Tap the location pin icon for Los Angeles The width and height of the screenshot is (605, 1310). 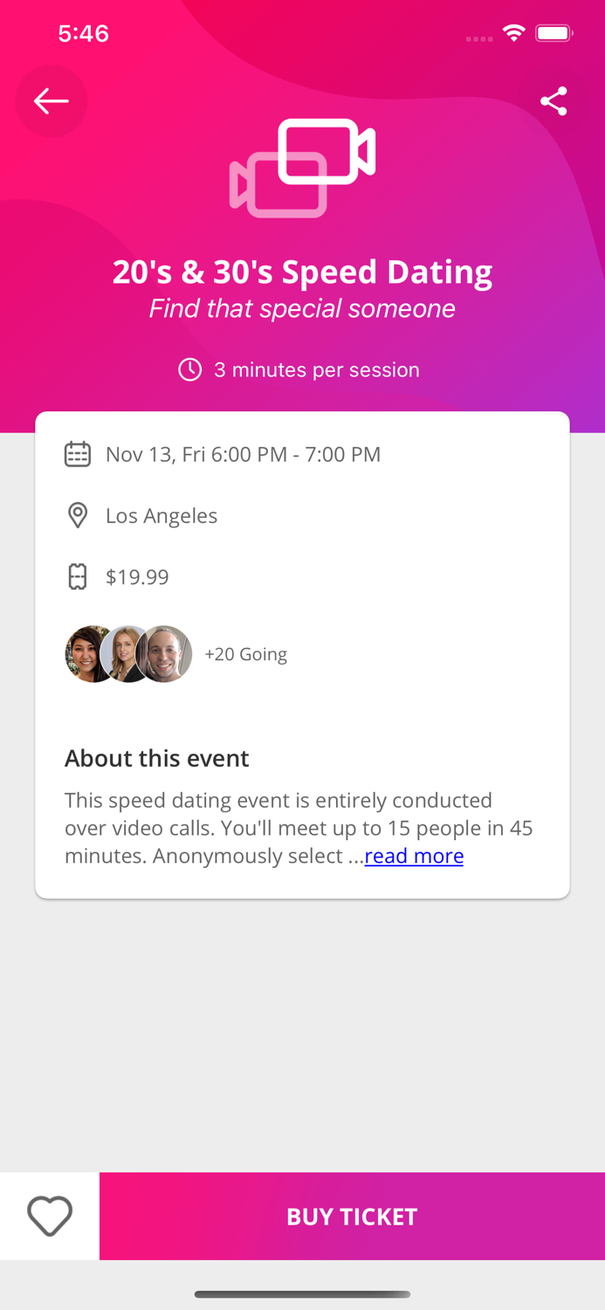pos(78,515)
